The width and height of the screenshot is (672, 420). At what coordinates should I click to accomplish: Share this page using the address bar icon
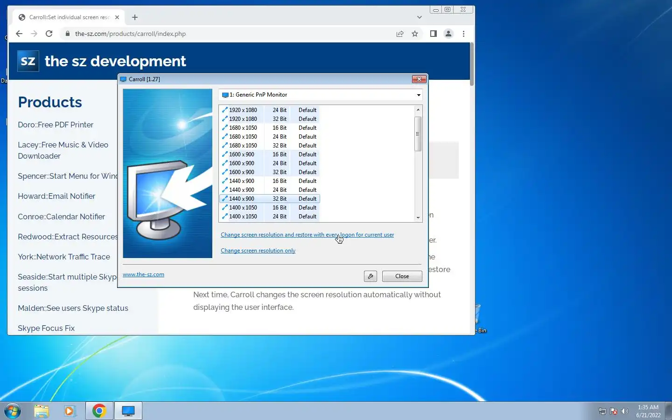[400, 34]
